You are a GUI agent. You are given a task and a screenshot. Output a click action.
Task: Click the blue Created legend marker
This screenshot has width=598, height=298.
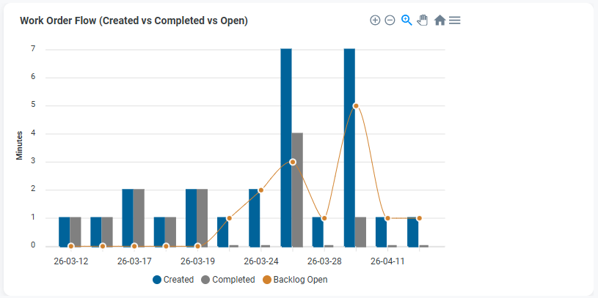(x=157, y=280)
